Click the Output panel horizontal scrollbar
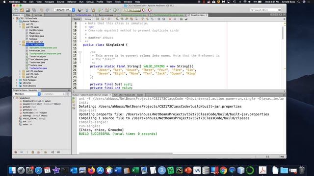The height and width of the screenshot is (176, 314). tap(126, 153)
